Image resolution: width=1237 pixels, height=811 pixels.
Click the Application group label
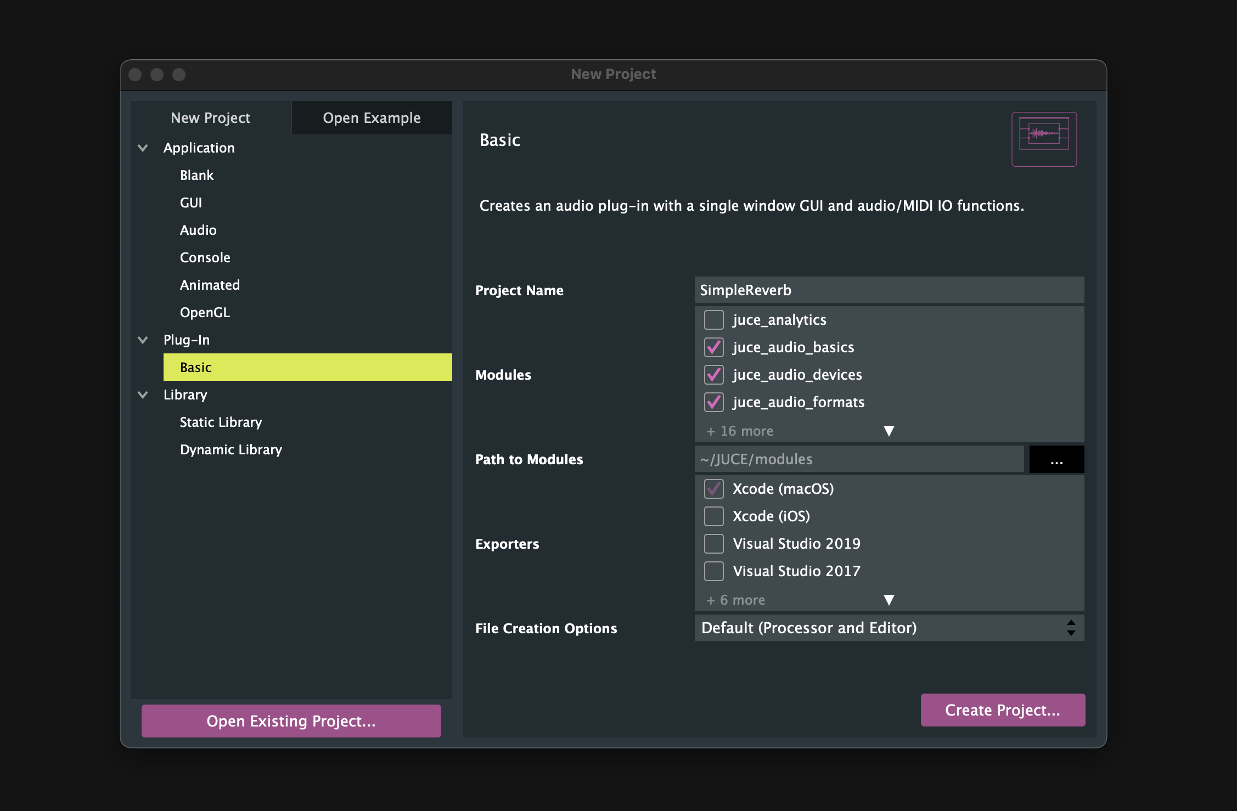[199, 148]
